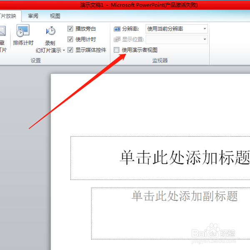Switch to the Review (审阅) tab
Screen dimensions: 250x250
pyautogui.click(x=33, y=16)
